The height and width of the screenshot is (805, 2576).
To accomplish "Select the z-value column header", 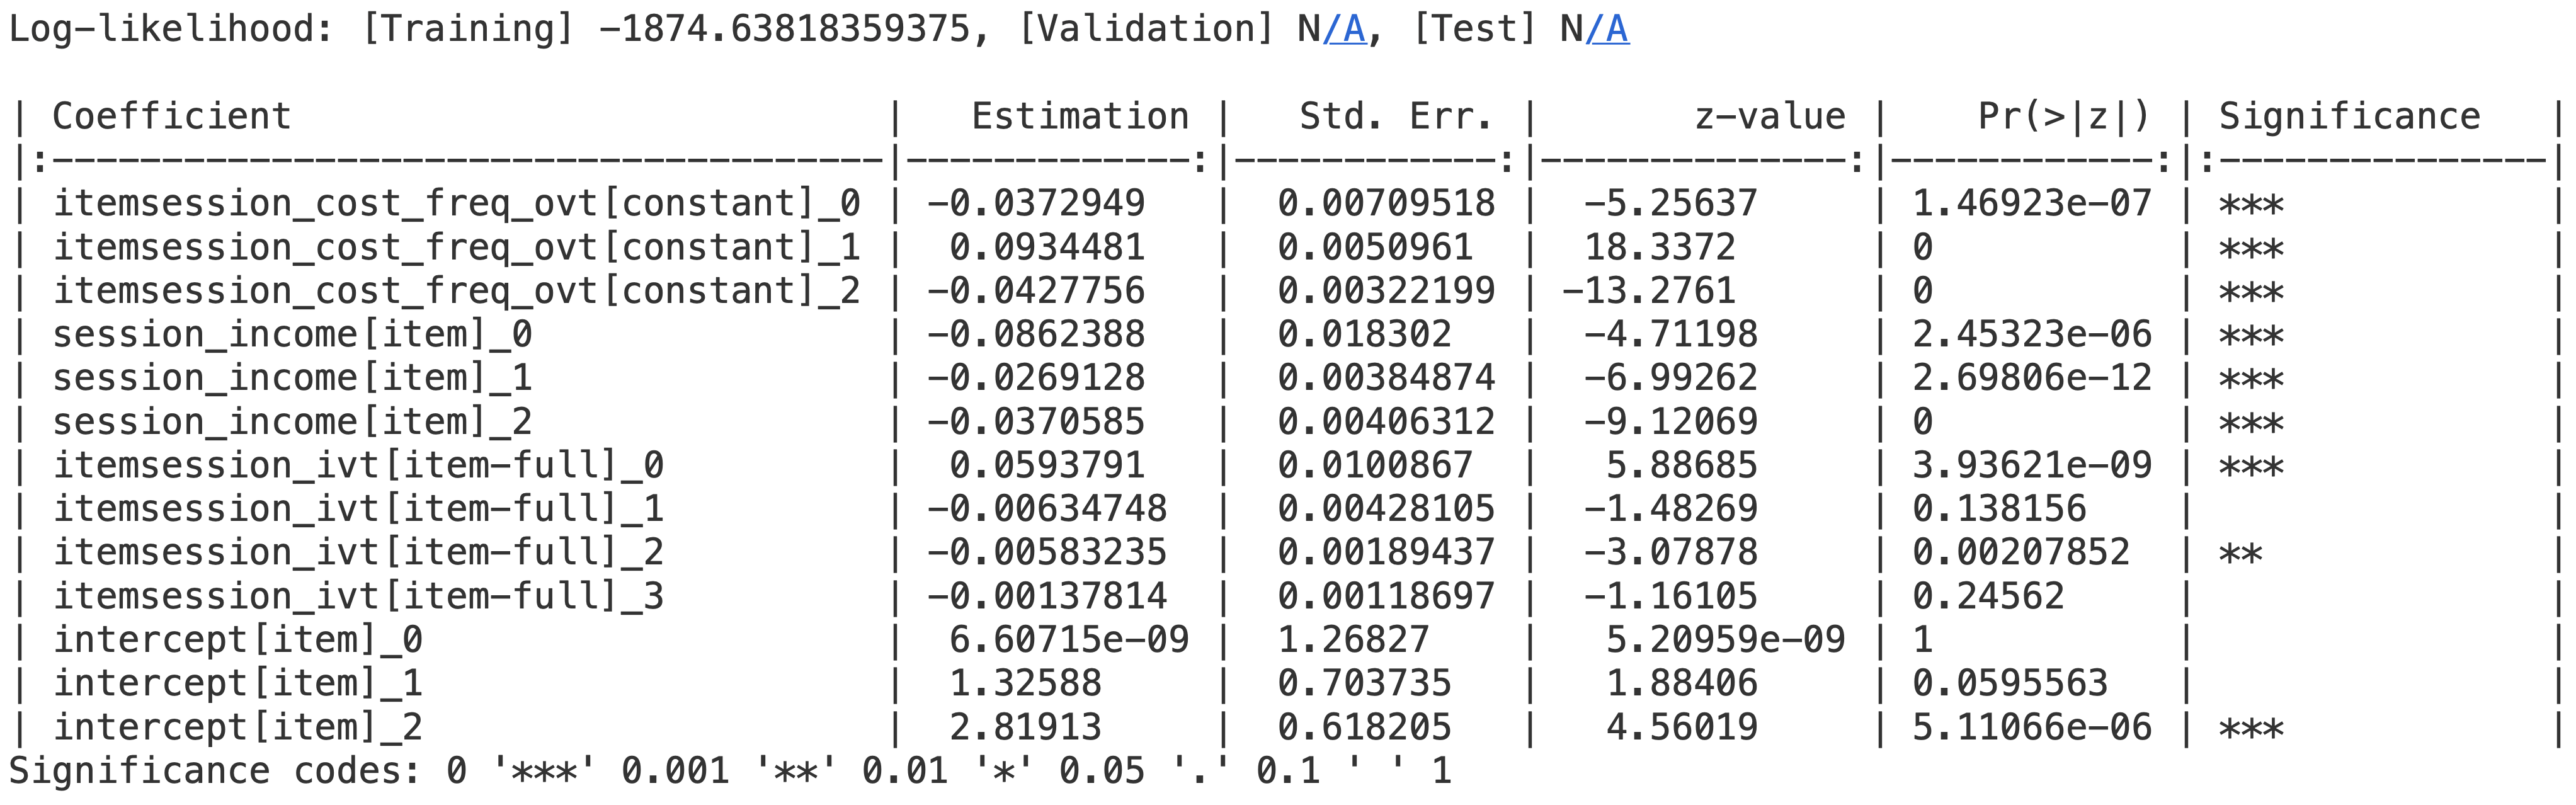I will 1769,116.
